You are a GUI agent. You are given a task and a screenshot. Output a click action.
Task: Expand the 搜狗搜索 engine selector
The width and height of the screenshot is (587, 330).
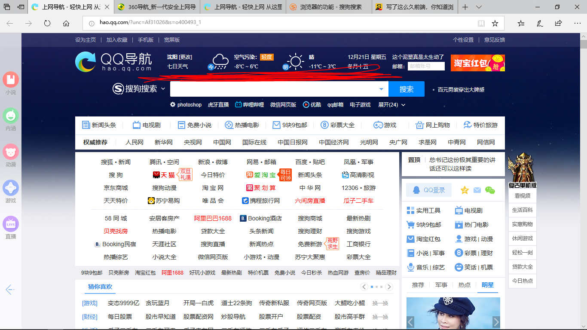coord(163,89)
